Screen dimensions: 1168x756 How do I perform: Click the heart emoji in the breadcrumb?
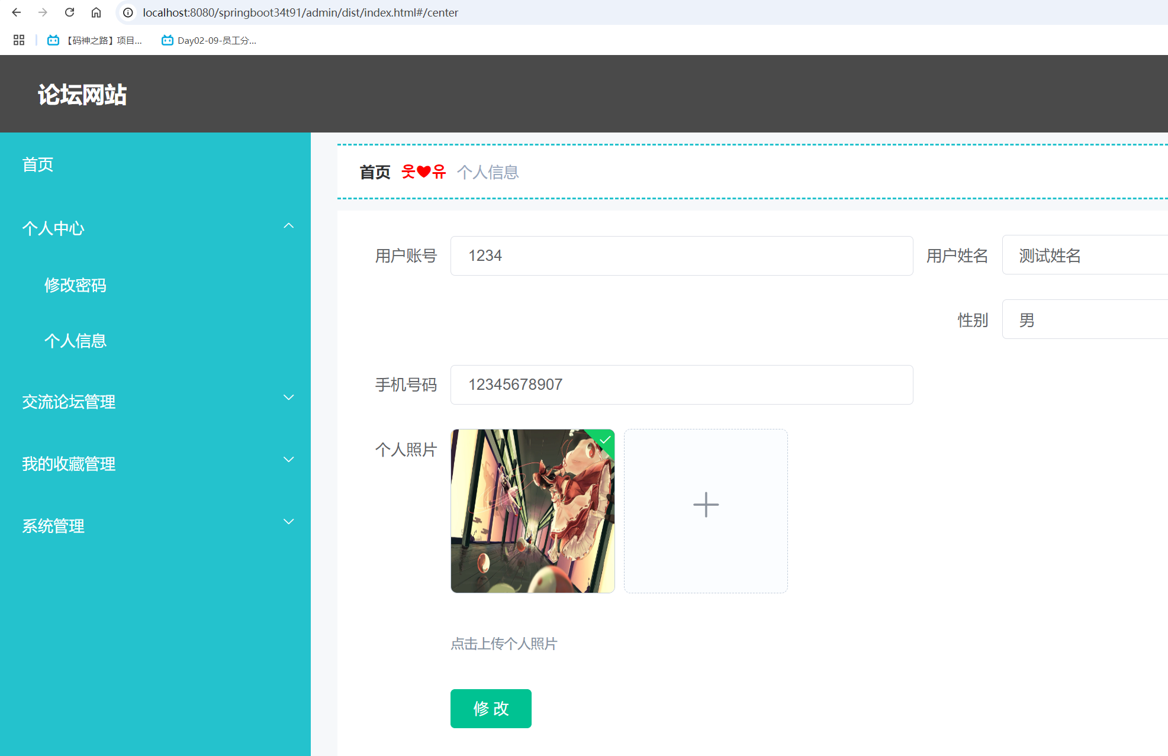click(x=424, y=171)
